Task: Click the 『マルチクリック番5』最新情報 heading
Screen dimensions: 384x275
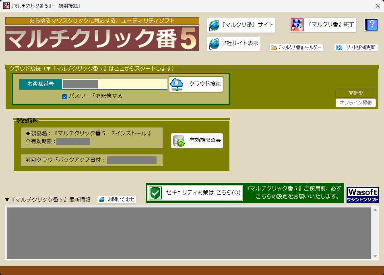Action: pos(48,200)
